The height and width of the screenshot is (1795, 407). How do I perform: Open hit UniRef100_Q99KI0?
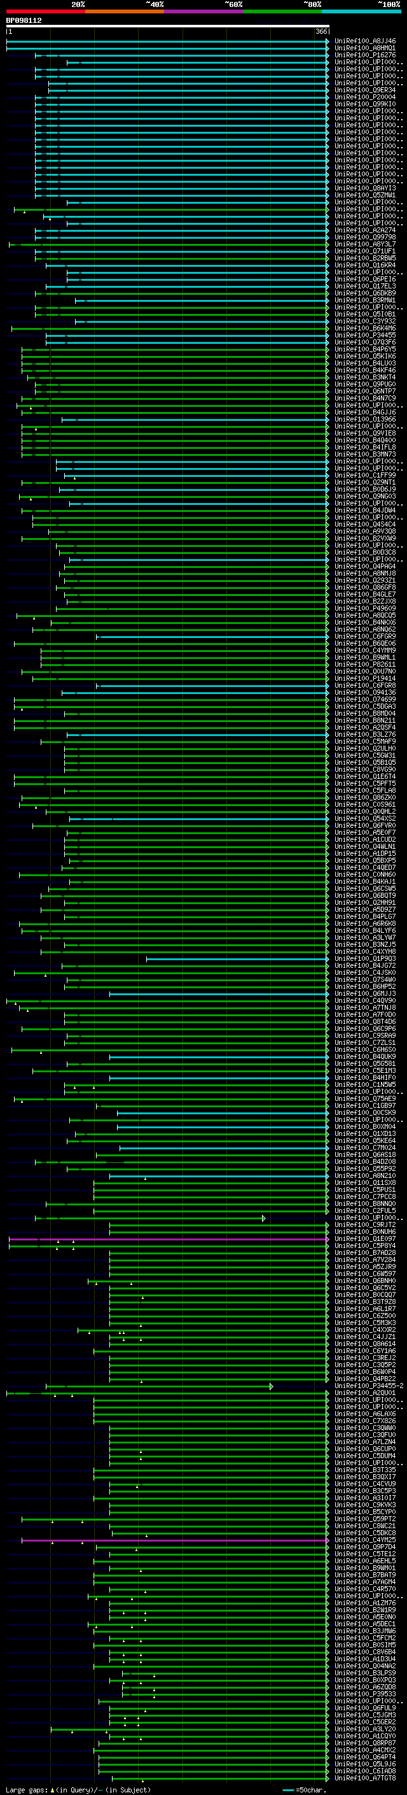pyautogui.click(x=364, y=104)
